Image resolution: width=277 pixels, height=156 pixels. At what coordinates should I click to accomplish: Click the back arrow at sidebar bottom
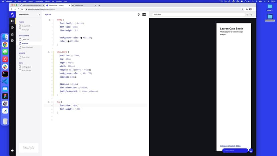[12, 151]
